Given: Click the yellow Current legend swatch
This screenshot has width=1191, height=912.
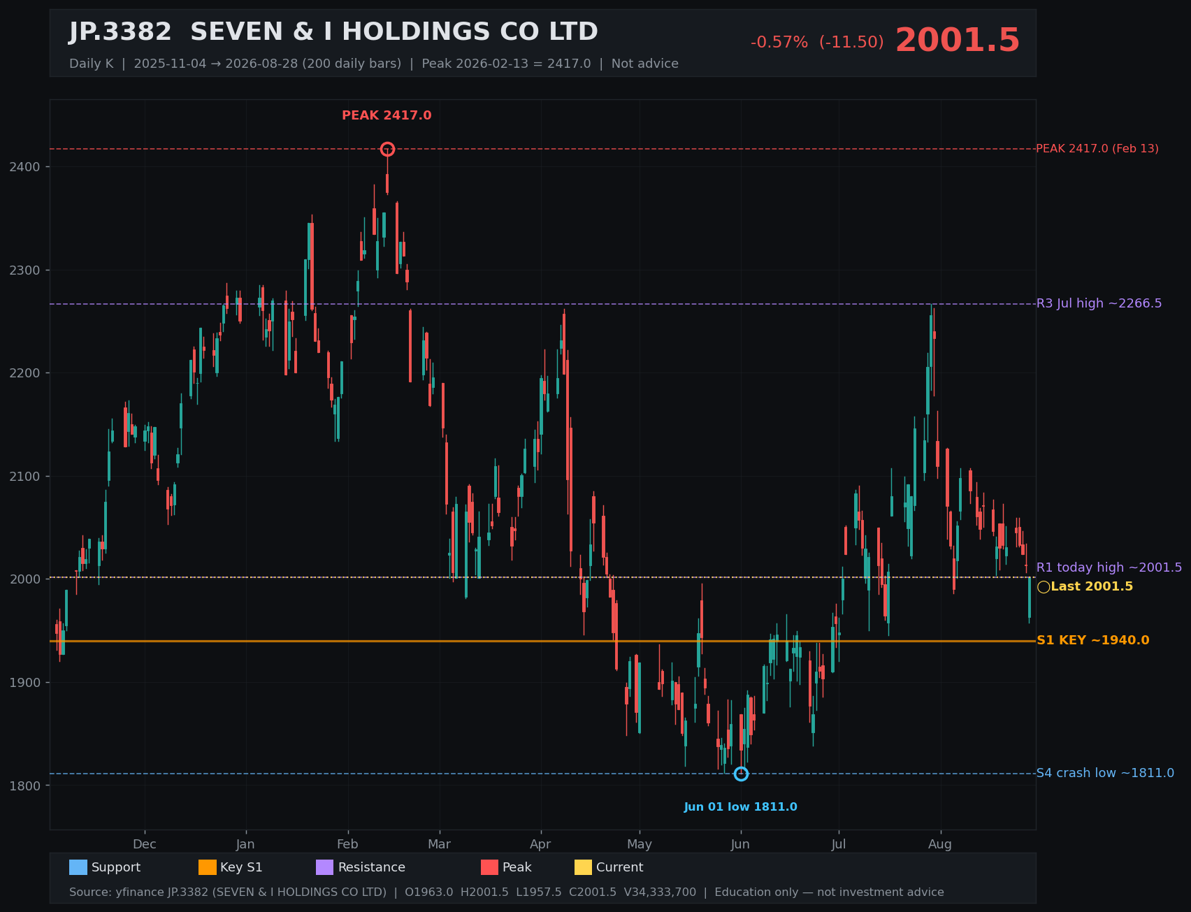Looking at the screenshot, I should tap(584, 867).
